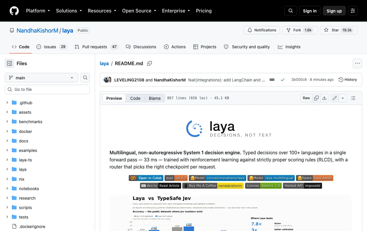
Task: Open commit hash 3b000c8
Action: pyautogui.click(x=299, y=80)
